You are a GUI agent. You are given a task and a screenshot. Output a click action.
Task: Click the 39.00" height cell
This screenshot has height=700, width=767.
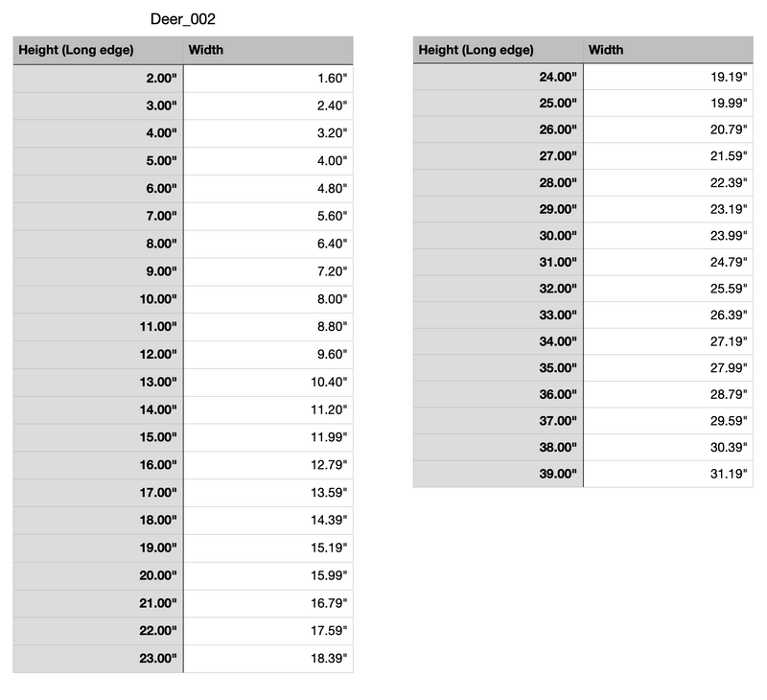pos(498,474)
